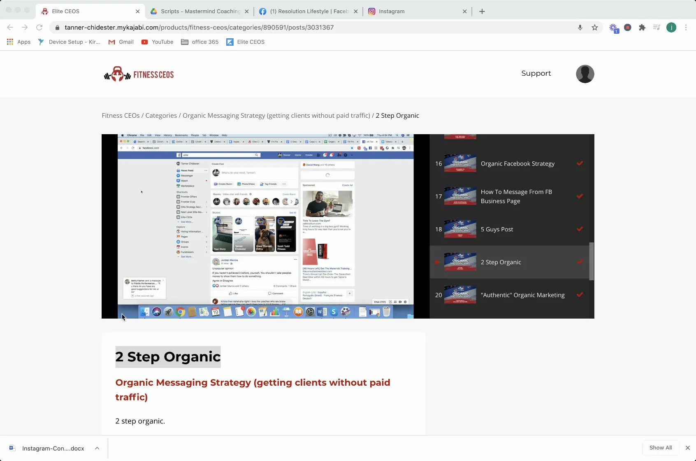Close the downloads bar

688,448
